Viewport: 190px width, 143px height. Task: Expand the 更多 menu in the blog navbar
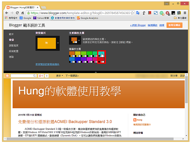(59, 76)
